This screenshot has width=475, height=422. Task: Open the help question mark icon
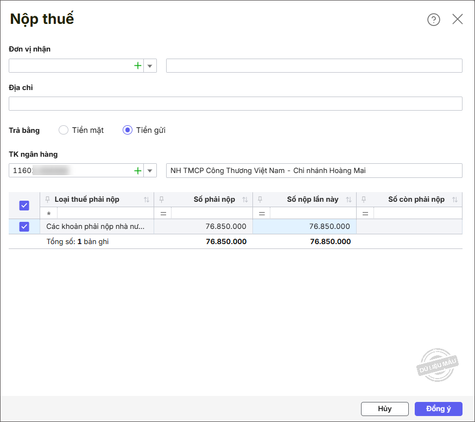click(x=434, y=20)
